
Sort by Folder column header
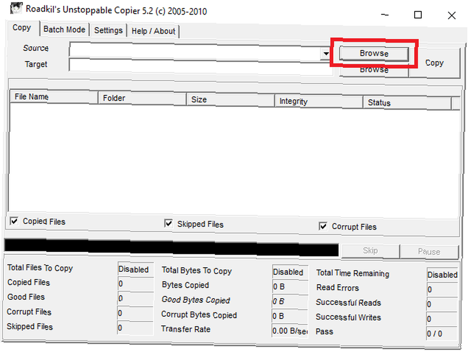pyautogui.click(x=142, y=98)
